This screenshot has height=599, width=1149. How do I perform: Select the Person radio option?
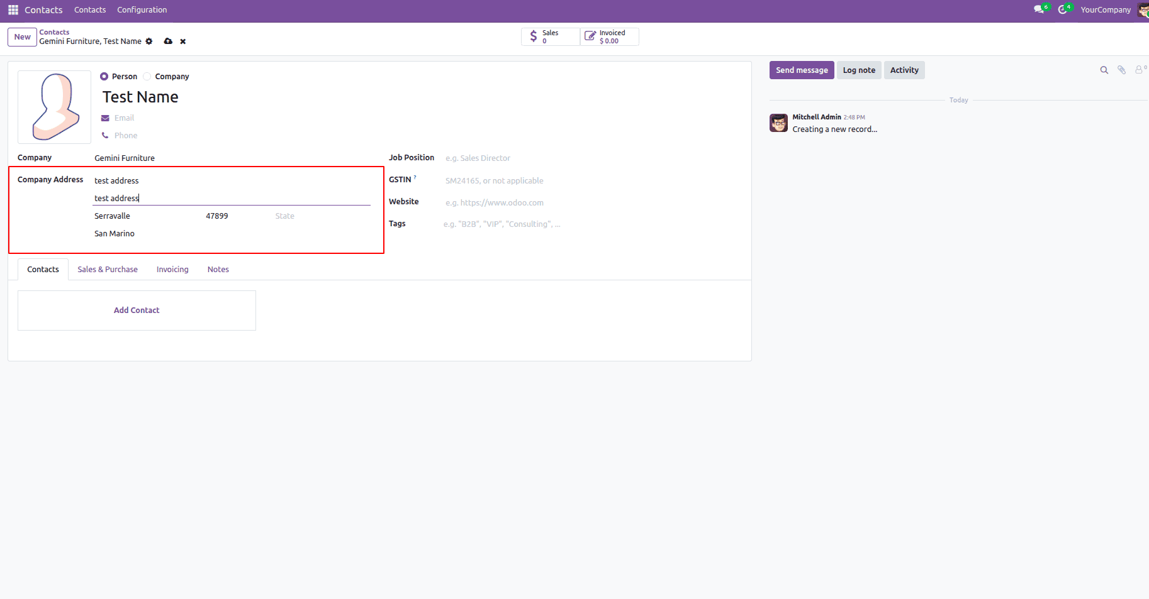(x=104, y=77)
